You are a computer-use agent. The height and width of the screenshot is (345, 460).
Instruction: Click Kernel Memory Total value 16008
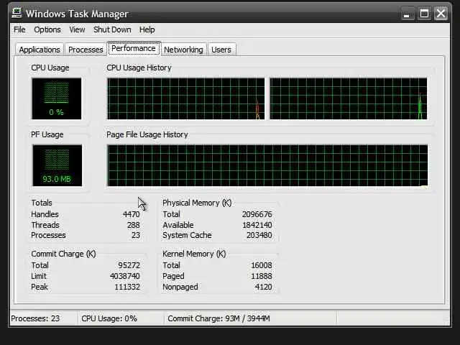point(262,265)
